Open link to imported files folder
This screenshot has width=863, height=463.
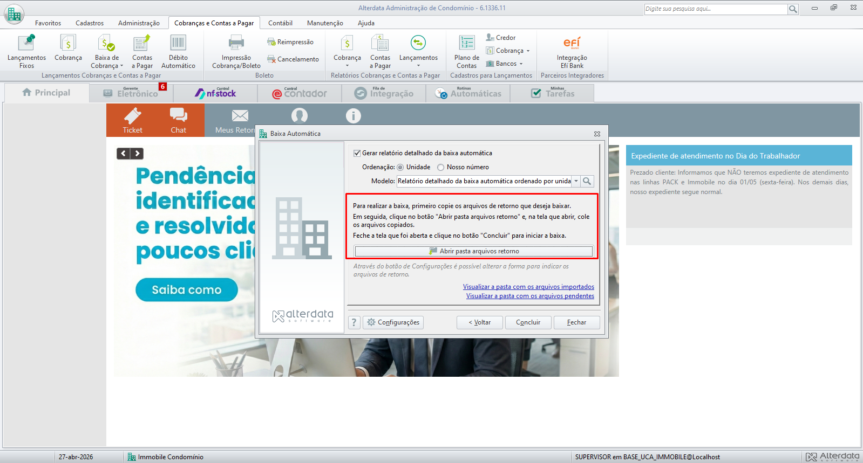[528, 287]
